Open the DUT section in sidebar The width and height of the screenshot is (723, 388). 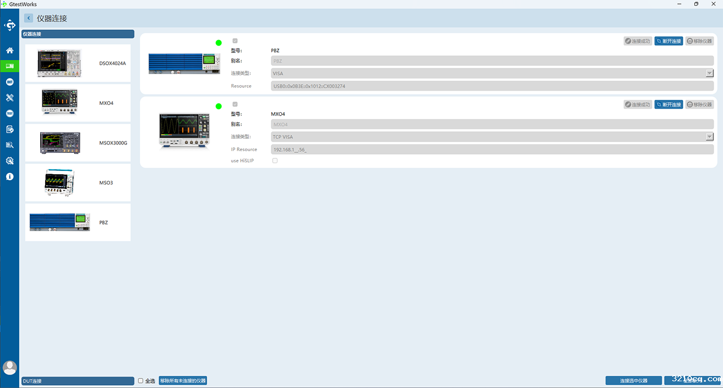(10, 82)
